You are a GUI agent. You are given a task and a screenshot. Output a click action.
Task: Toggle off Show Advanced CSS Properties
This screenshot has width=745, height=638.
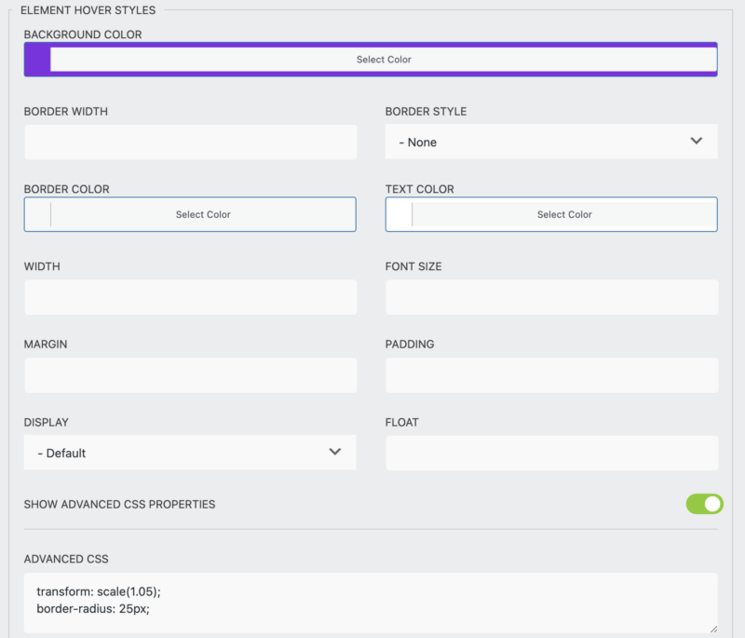[x=705, y=504]
